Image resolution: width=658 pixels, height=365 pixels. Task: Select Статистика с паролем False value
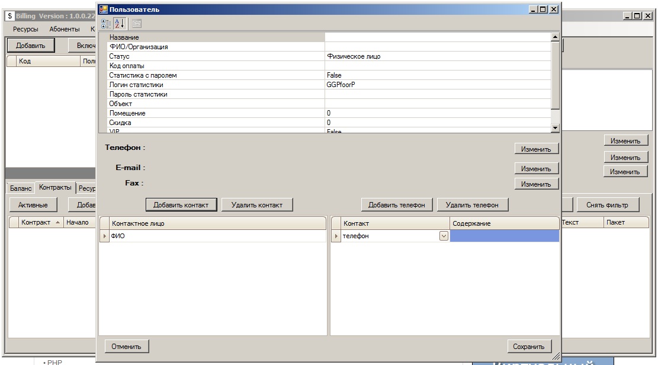pos(438,75)
